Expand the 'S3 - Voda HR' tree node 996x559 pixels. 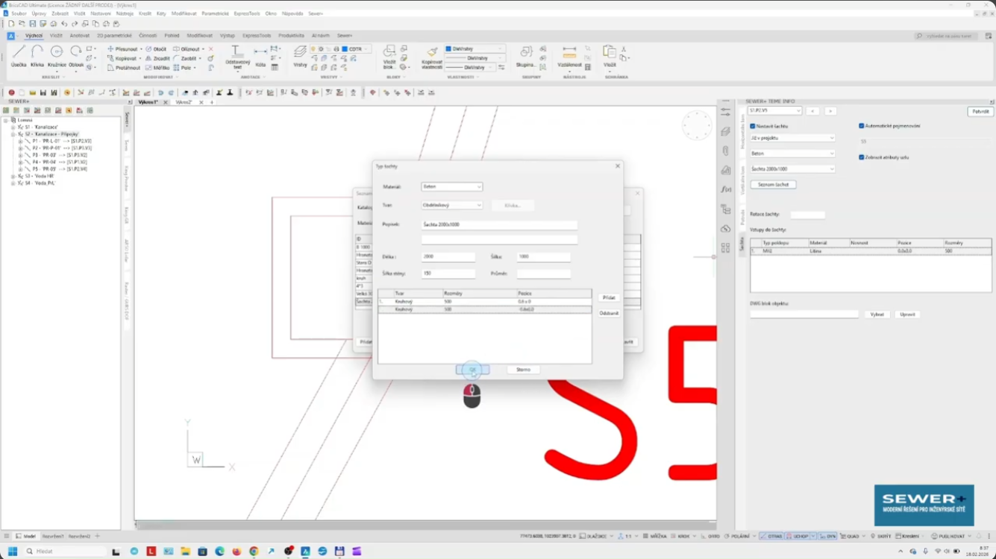[x=13, y=176]
